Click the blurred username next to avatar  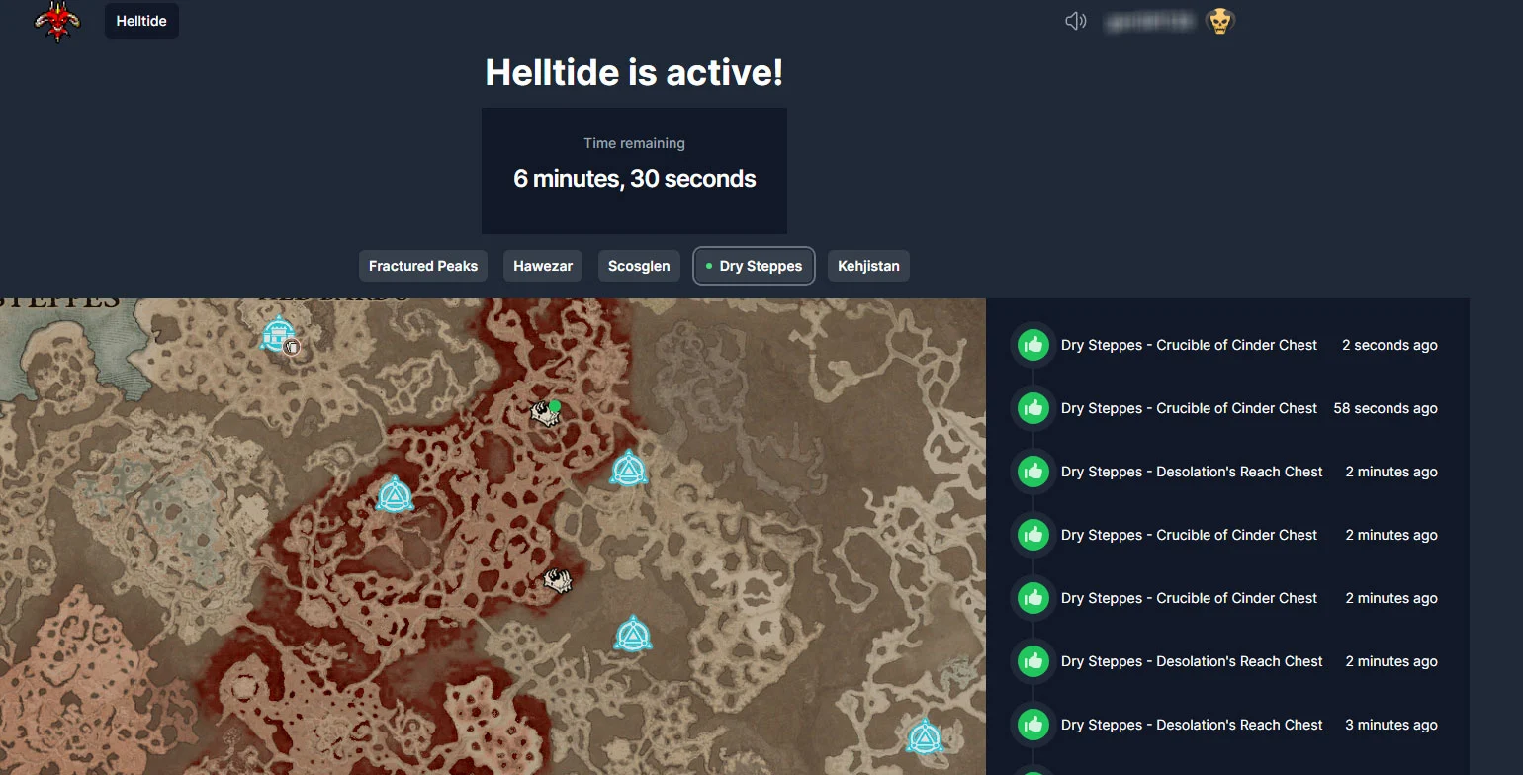1149,21
